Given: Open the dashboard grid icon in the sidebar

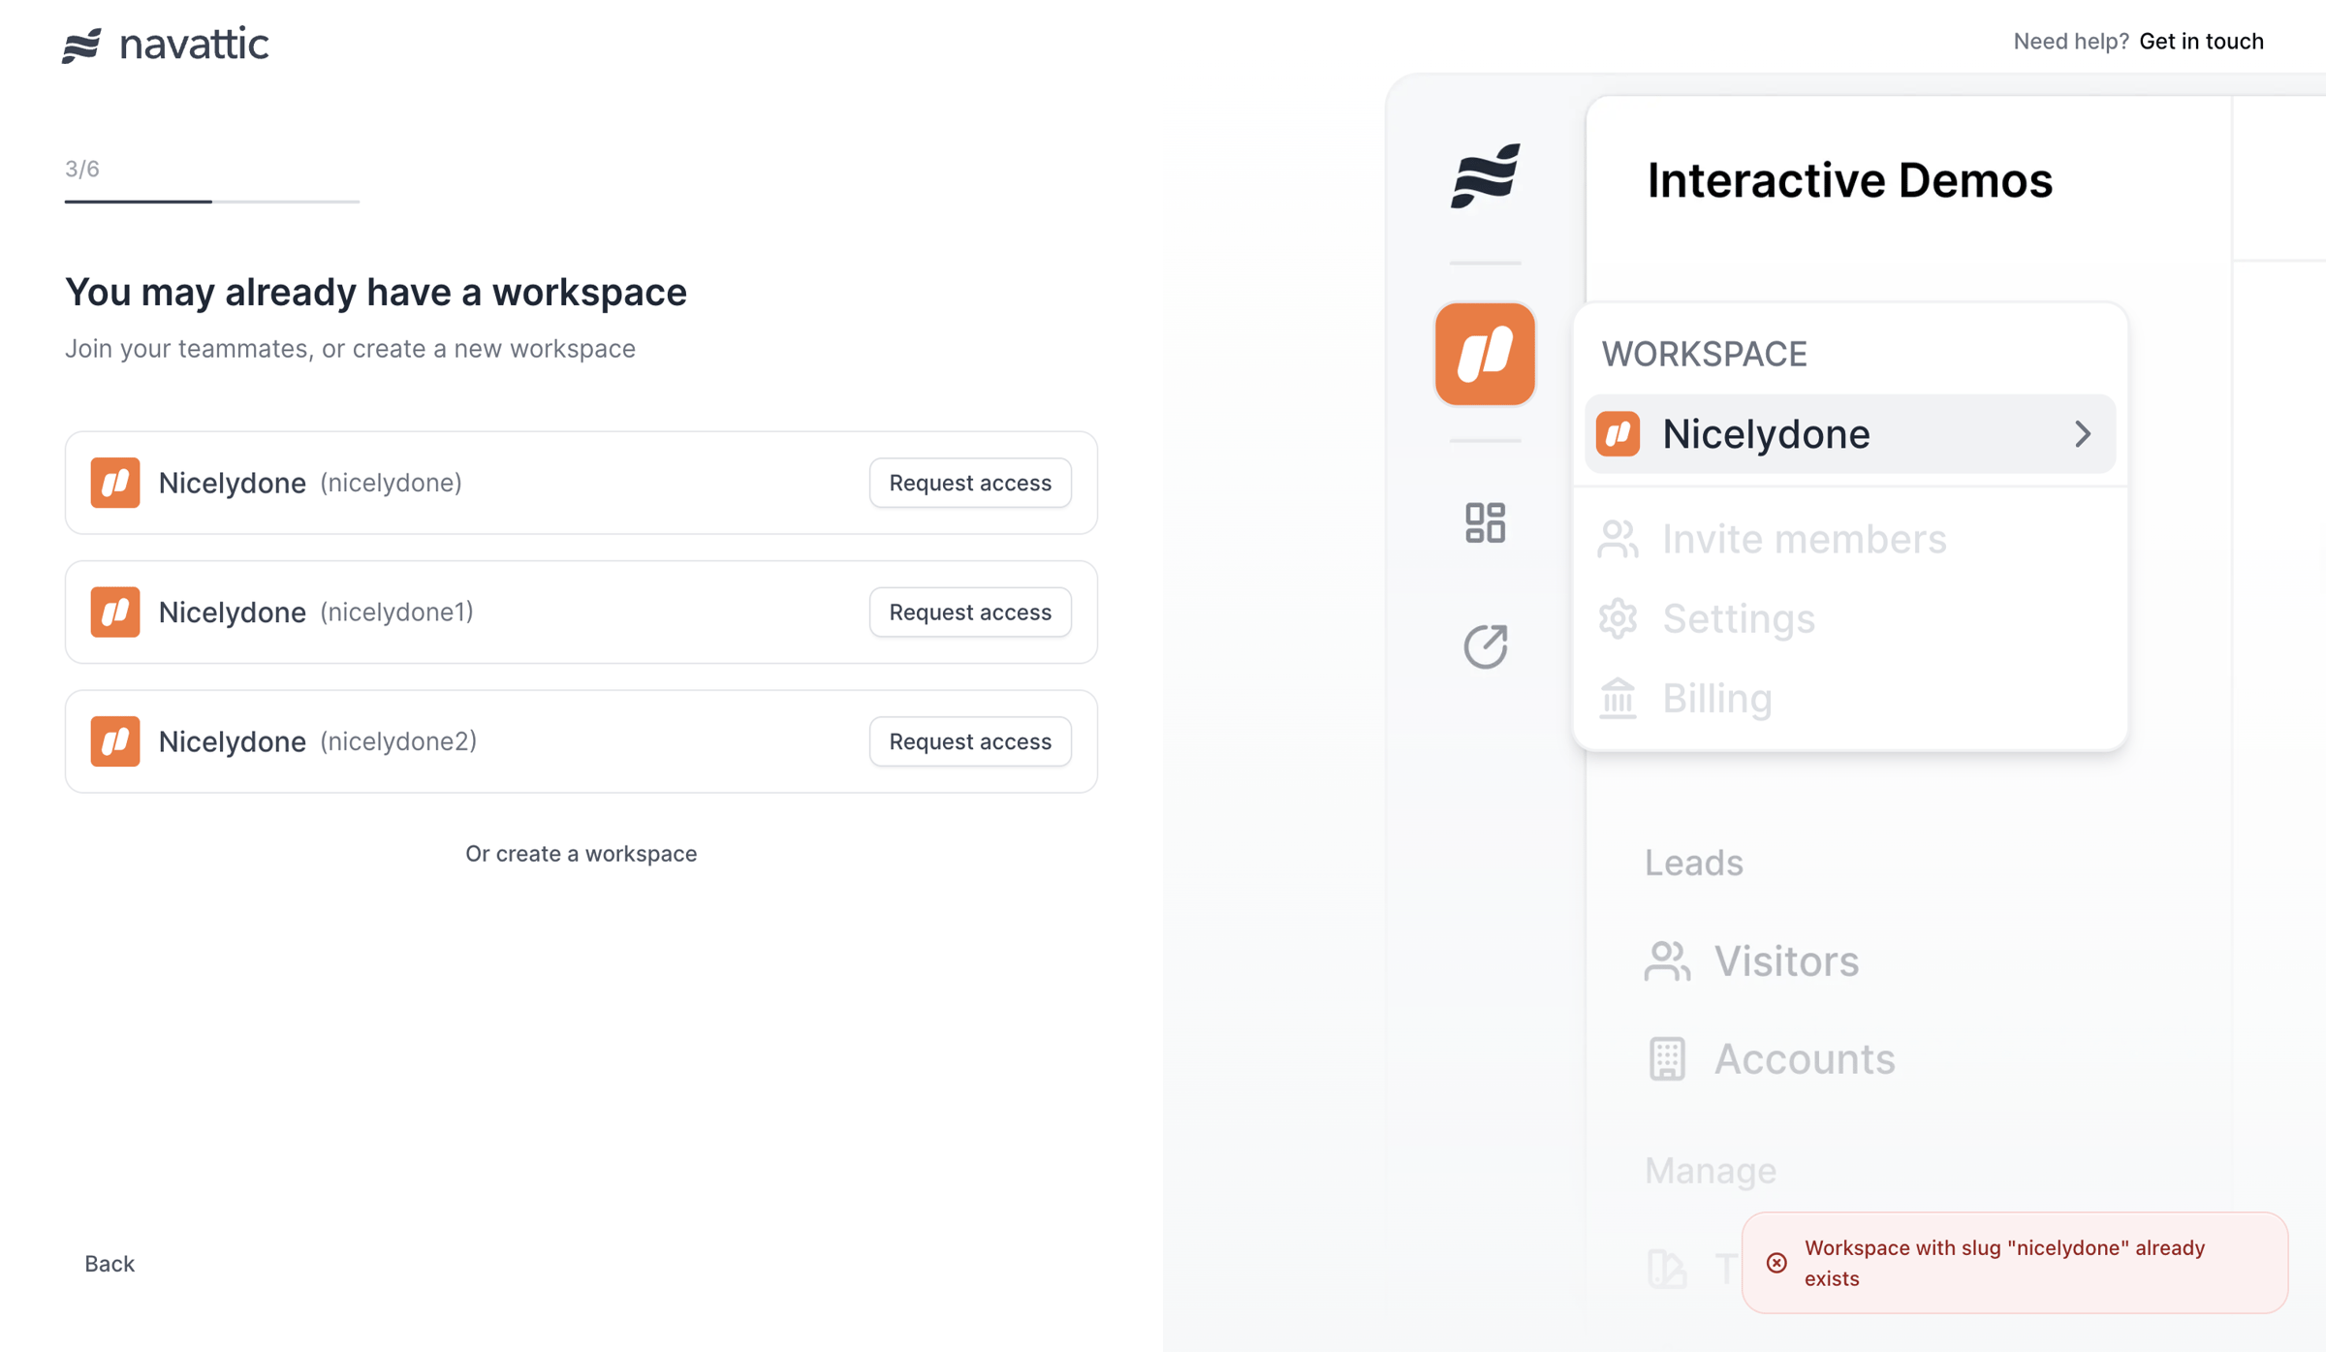Looking at the screenshot, I should coord(1485,523).
